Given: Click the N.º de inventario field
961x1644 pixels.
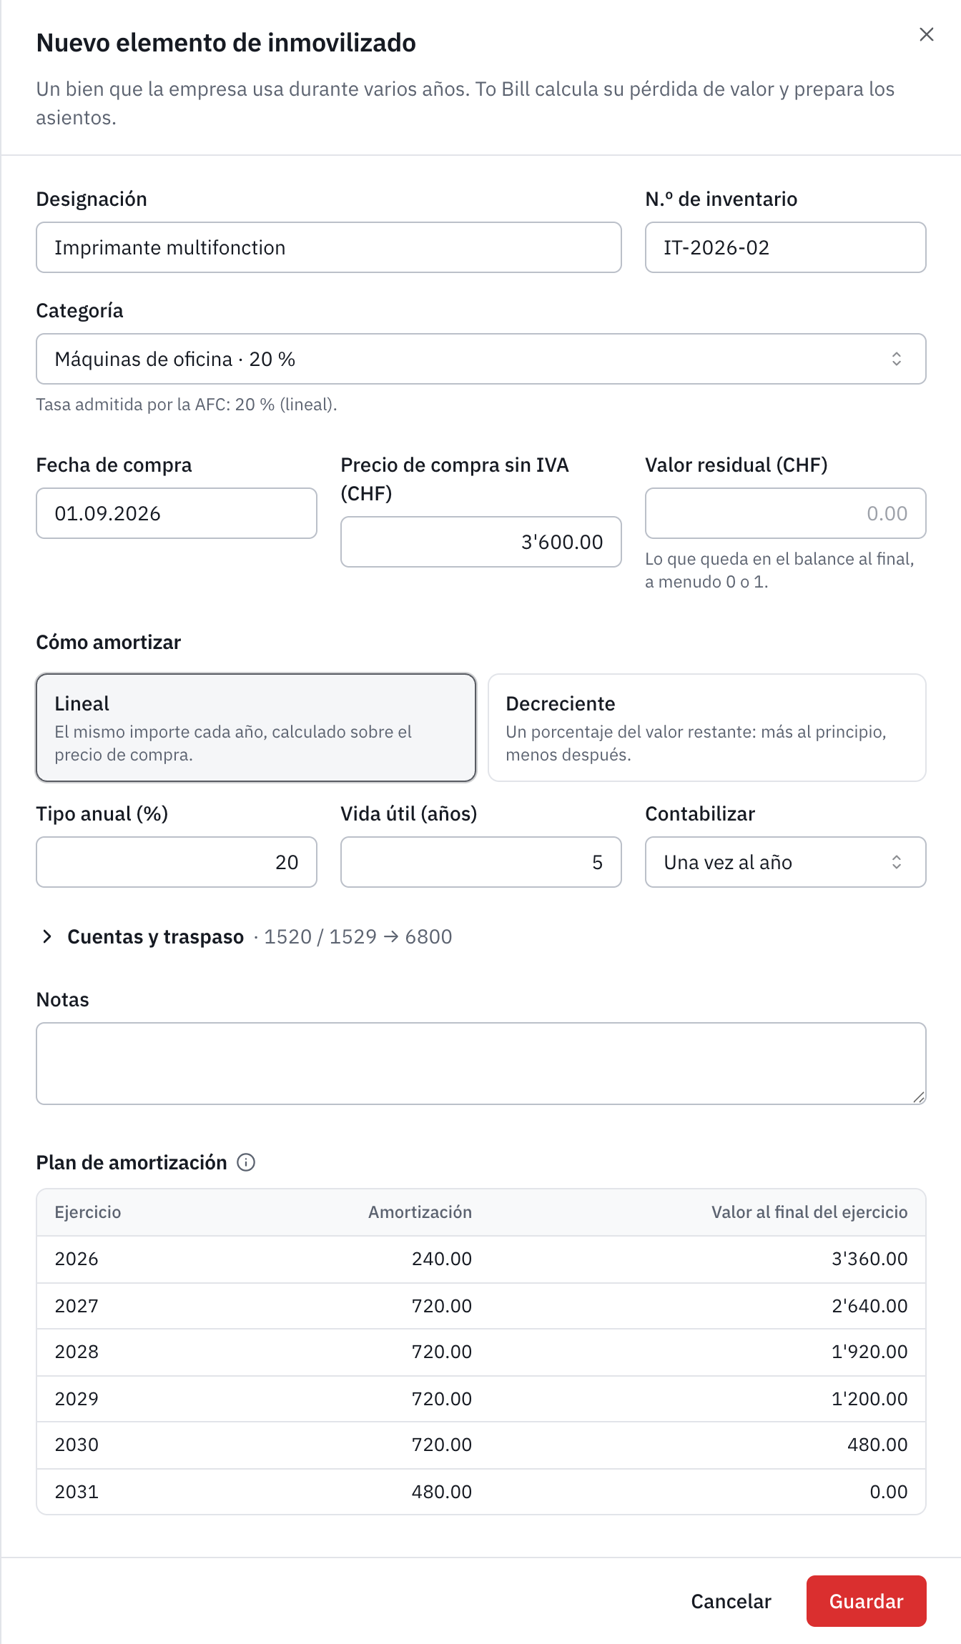Looking at the screenshot, I should 786,247.
